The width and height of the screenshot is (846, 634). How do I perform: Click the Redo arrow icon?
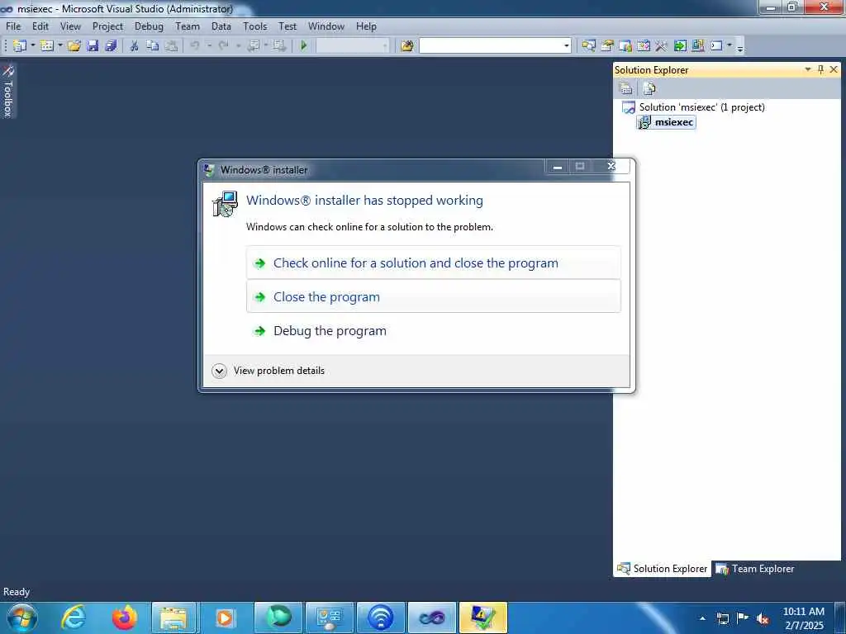pyautogui.click(x=223, y=46)
